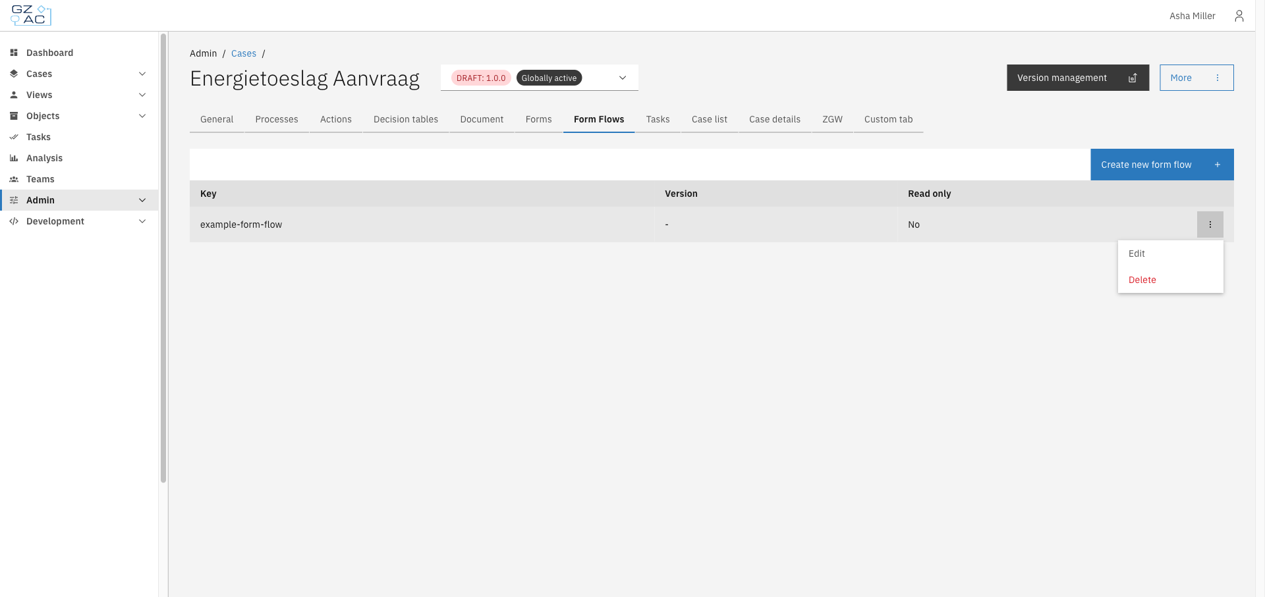Click the Cases breadcrumb link
Image resolution: width=1265 pixels, height=597 pixels.
click(243, 53)
